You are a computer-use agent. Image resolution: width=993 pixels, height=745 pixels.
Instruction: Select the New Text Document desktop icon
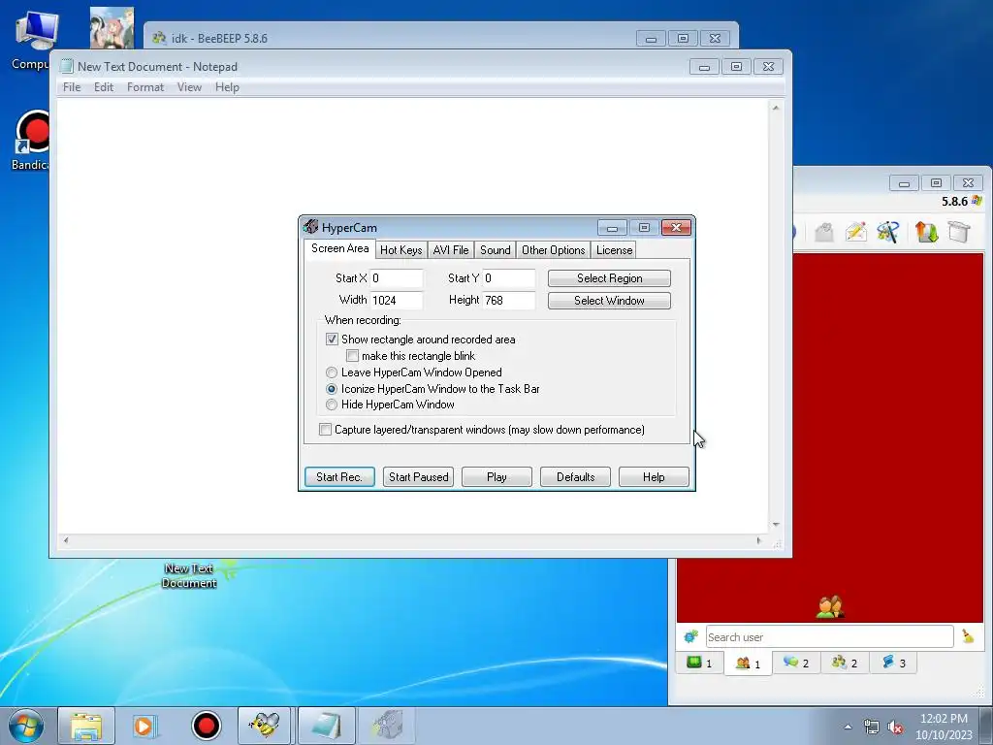pos(189,574)
